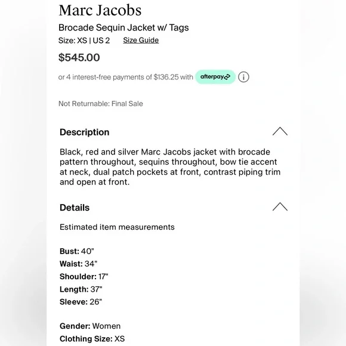Click the Brocade Sequin Jacket product name
This screenshot has width=346, height=346.
[x=123, y=28]
